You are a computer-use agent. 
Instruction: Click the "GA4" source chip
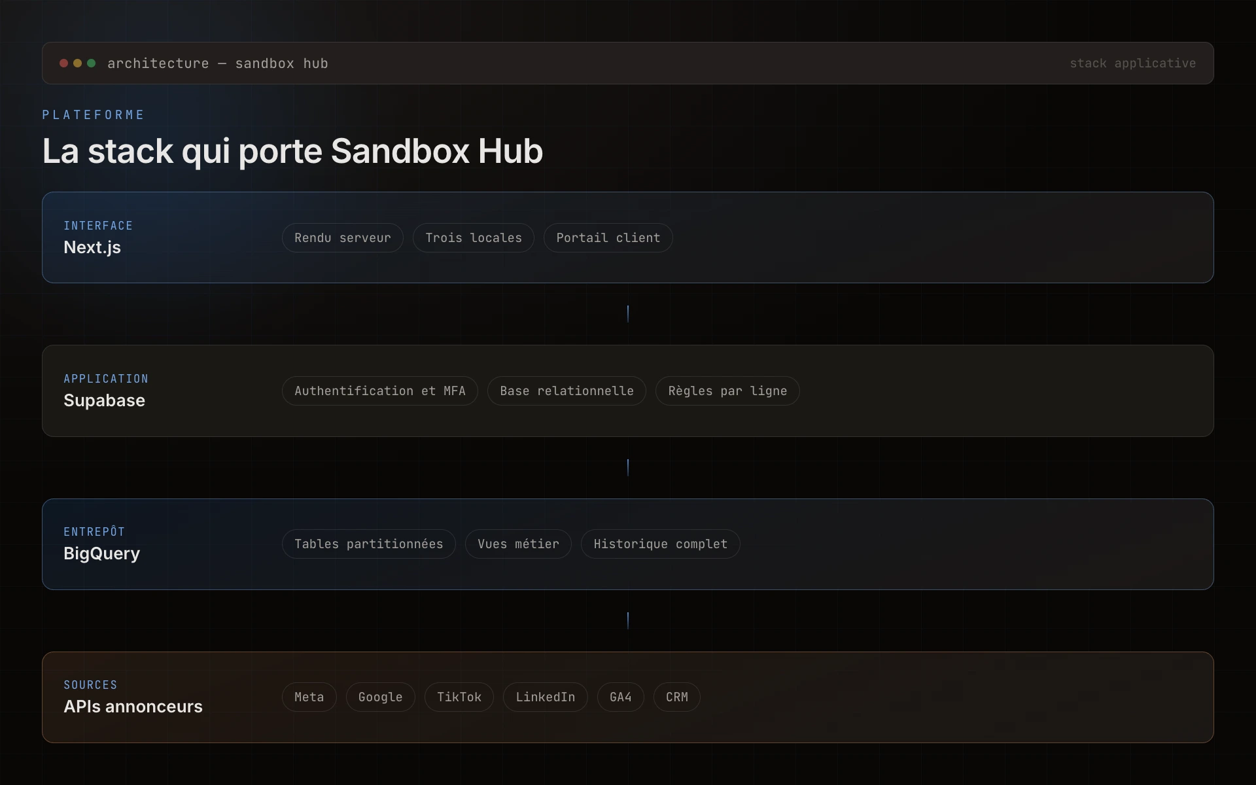(621, 697)
